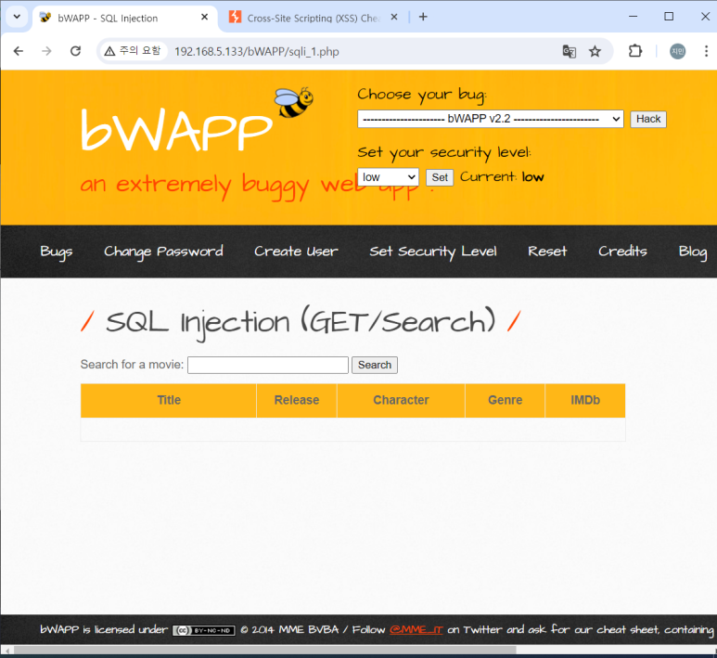Screen dimensions: 717x658
Task: Minimize the Chrome window
Action: click(633, 17)
